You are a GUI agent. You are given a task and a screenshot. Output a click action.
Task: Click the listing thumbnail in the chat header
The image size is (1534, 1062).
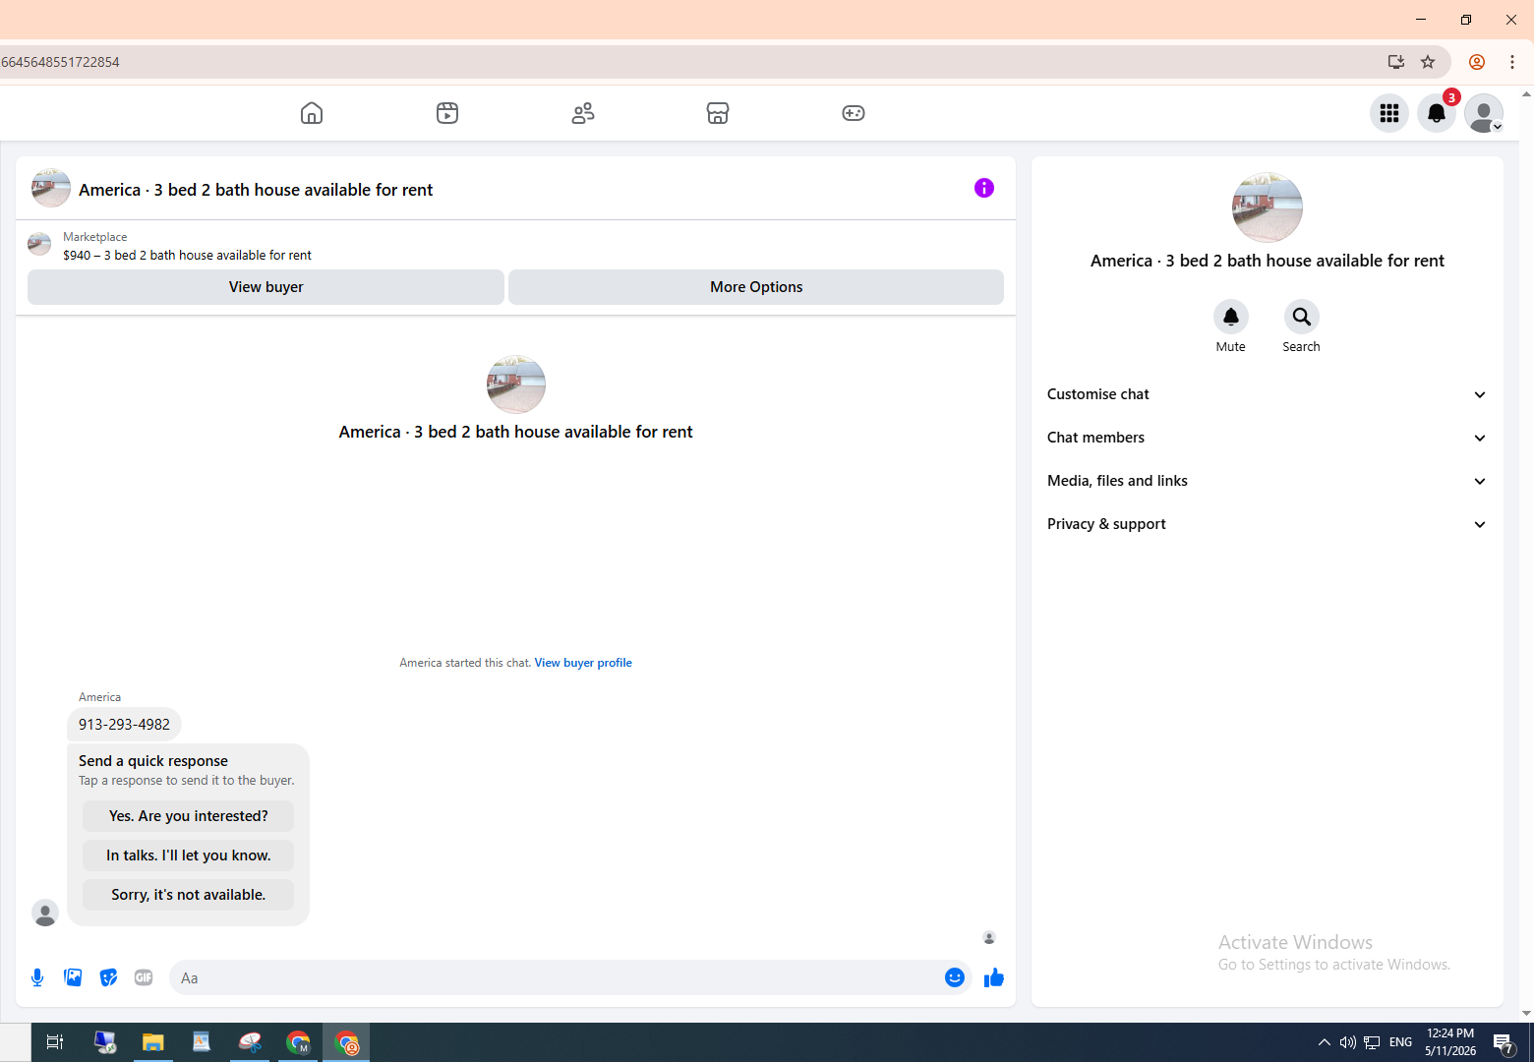pos(51,188)
